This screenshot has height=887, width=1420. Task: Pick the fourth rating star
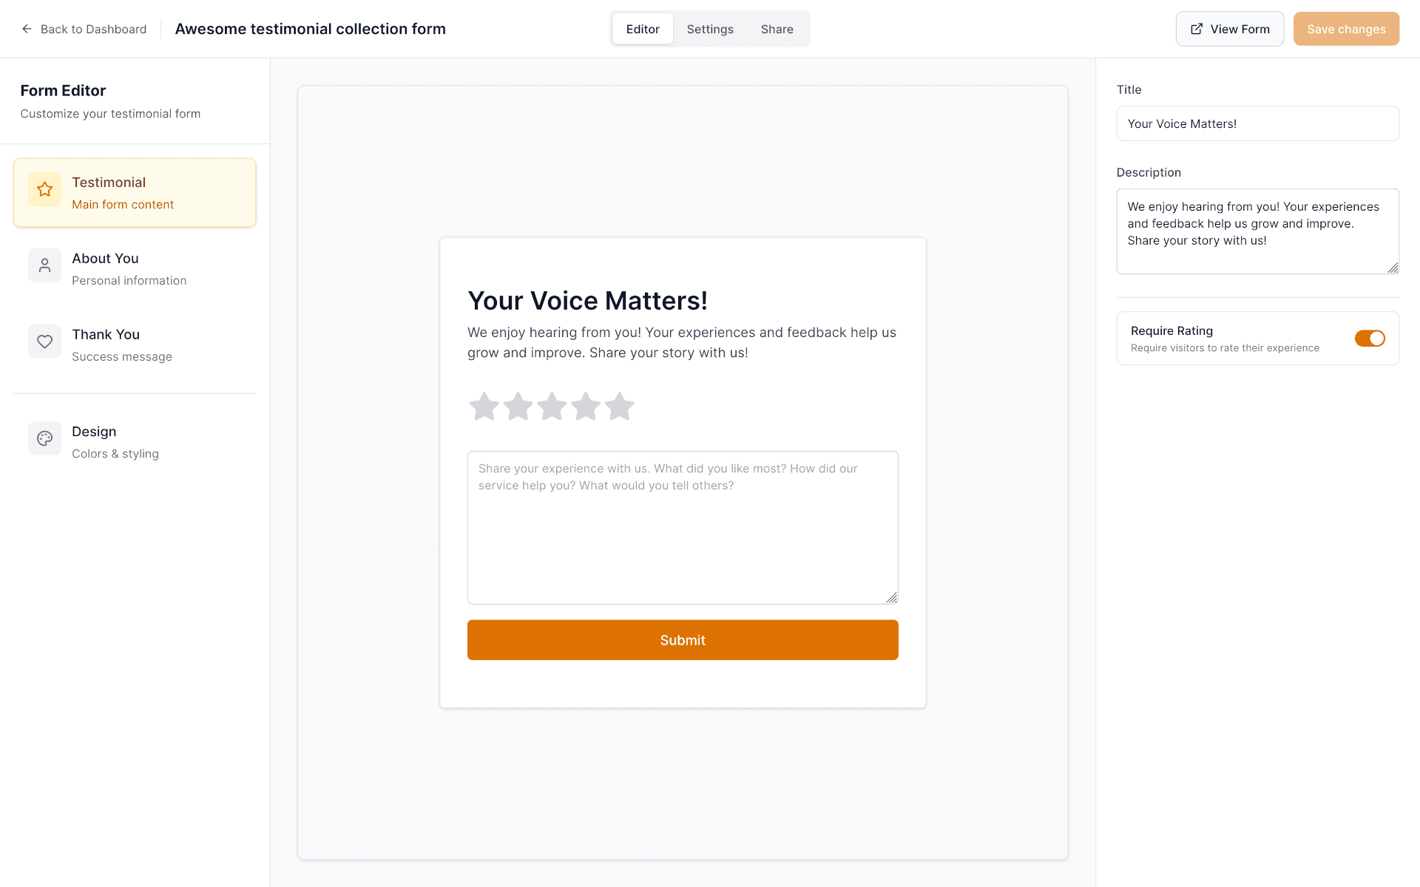tap(586, 407)
